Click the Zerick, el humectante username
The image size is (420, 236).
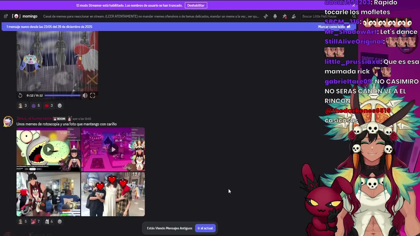(34, 119)
